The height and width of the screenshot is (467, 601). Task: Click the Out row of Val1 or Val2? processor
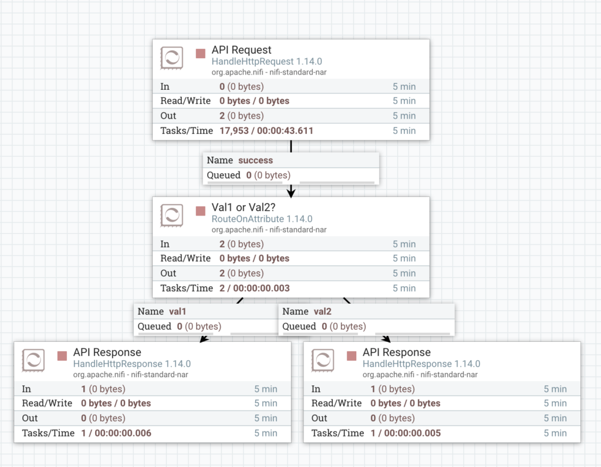291,273
